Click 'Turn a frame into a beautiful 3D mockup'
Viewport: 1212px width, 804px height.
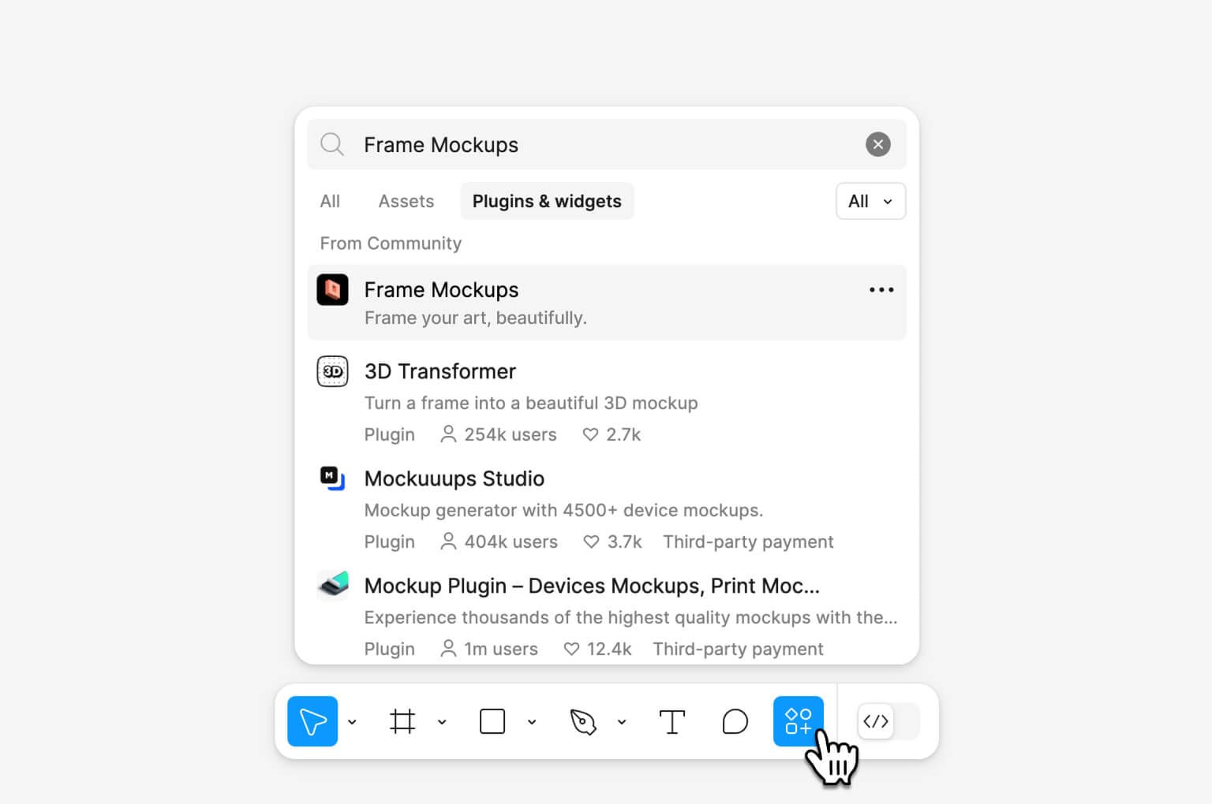[531, 403]
